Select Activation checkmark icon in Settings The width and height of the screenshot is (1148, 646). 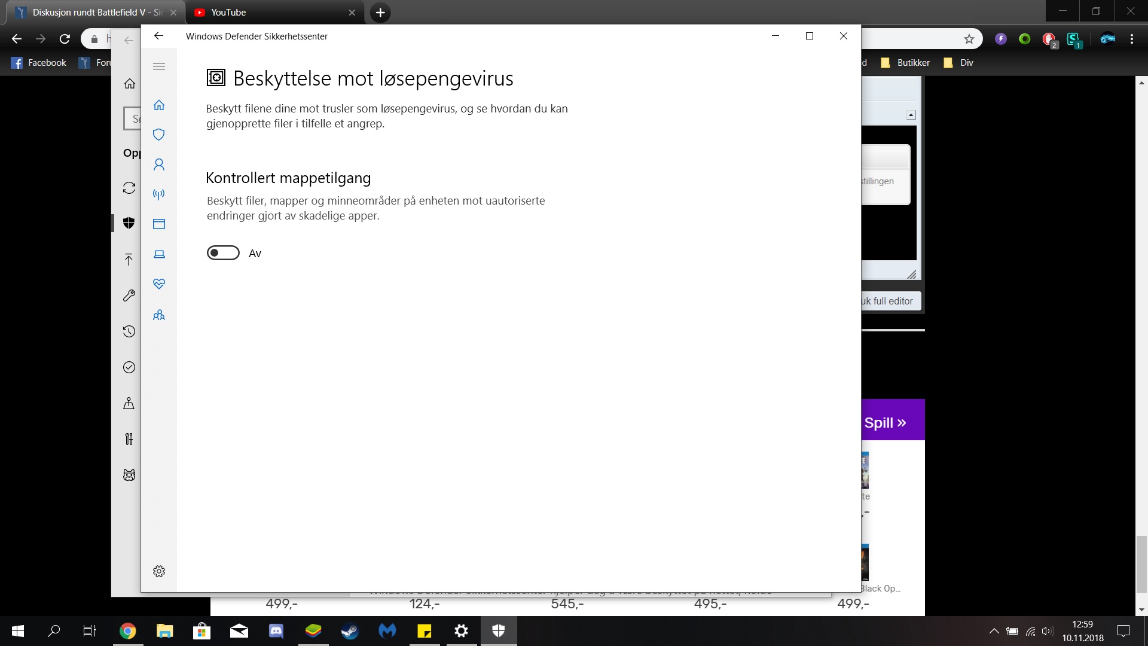pos(129,367)
